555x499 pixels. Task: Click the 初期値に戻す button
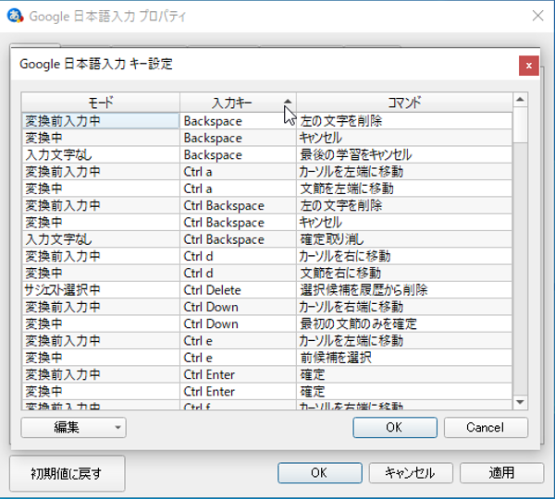66,473
